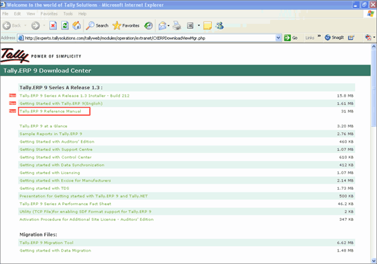Click the SnagIt toolbar button
This screenshot has width=377, height=264.
pos(335,38)
